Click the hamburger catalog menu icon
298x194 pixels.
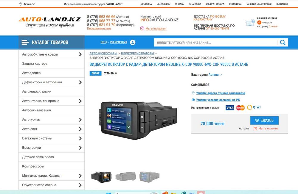point(25,42)
